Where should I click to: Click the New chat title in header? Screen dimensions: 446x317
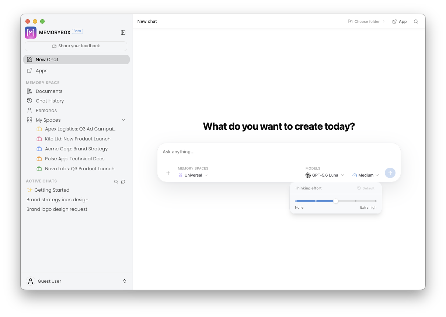tap(147, 21)
